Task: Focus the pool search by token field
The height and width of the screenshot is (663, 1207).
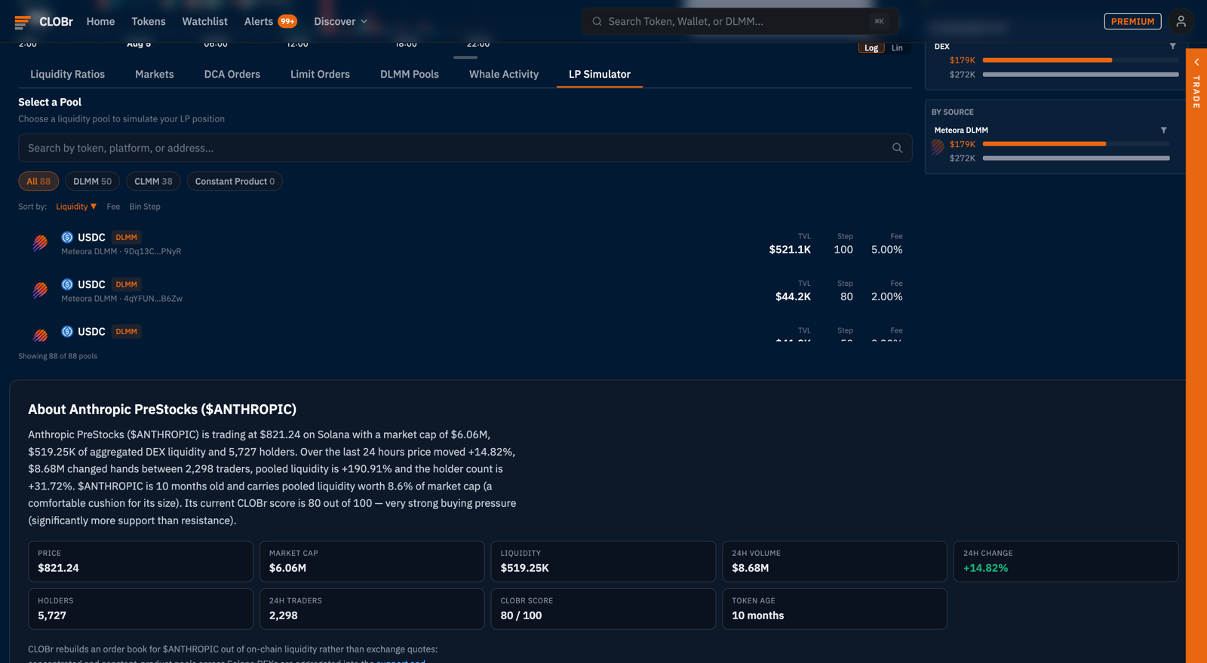Action: pos(465,148)
